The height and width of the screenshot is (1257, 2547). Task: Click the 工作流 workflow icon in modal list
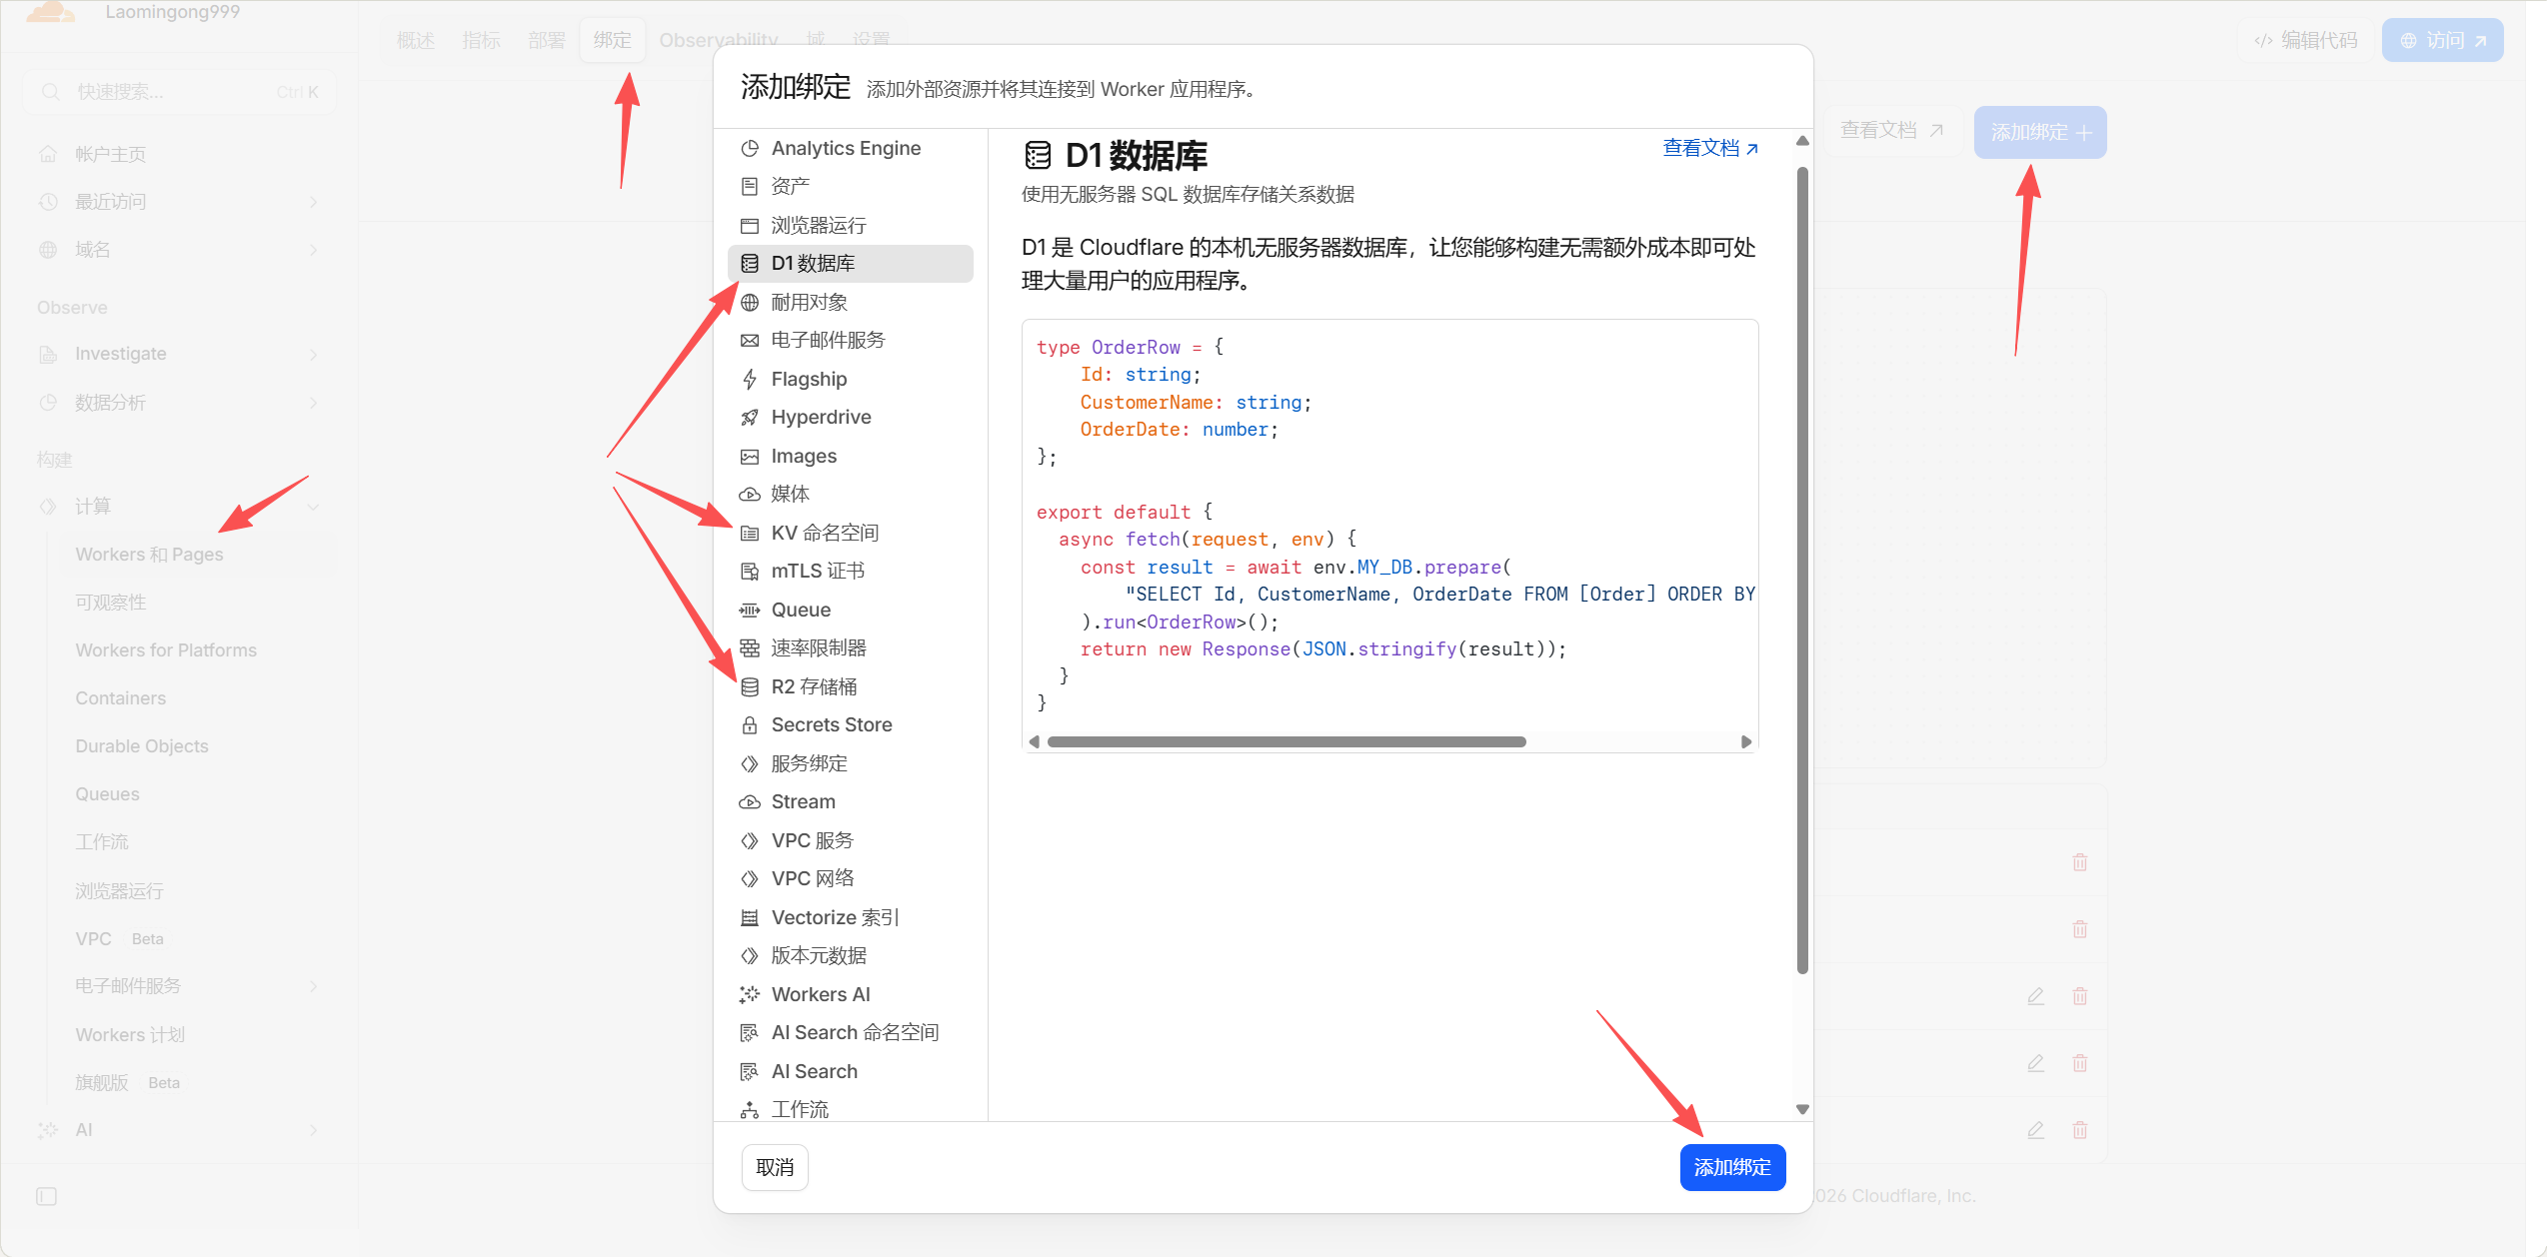[750, 1110]
